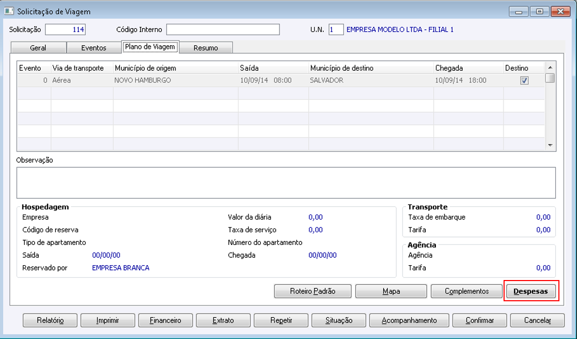
Task: Select the NOVO HAMBURGO origin cell
Action: point(176,80)
